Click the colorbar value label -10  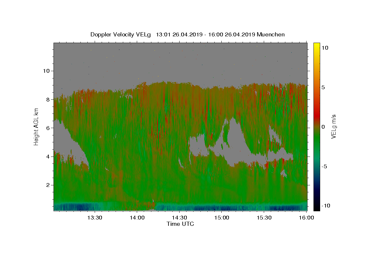(326, 206)
